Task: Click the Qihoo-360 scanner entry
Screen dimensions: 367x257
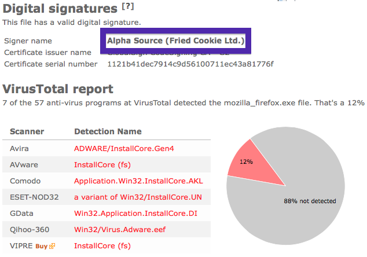Action: tap(30, 230)
